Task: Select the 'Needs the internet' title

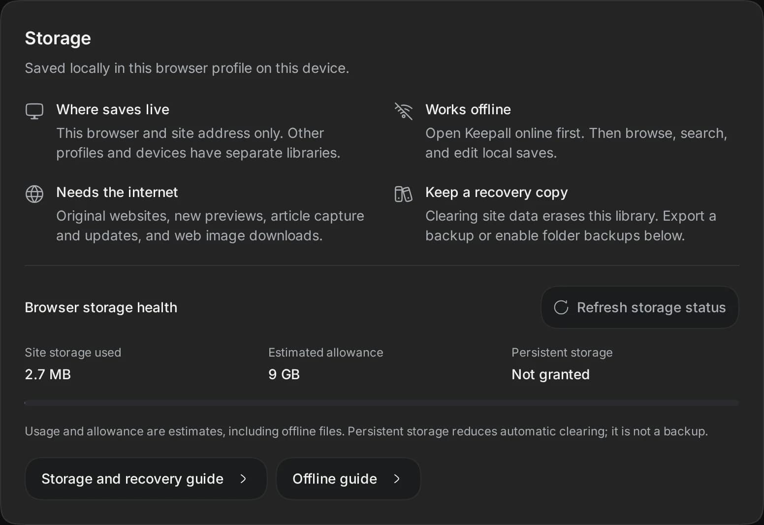Action: coord(117,192)
